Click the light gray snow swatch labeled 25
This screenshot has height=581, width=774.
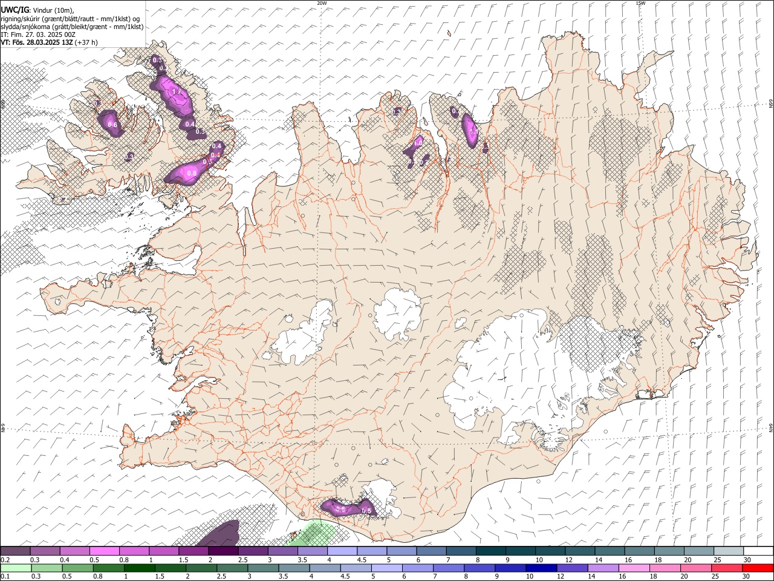click(728, 551)
